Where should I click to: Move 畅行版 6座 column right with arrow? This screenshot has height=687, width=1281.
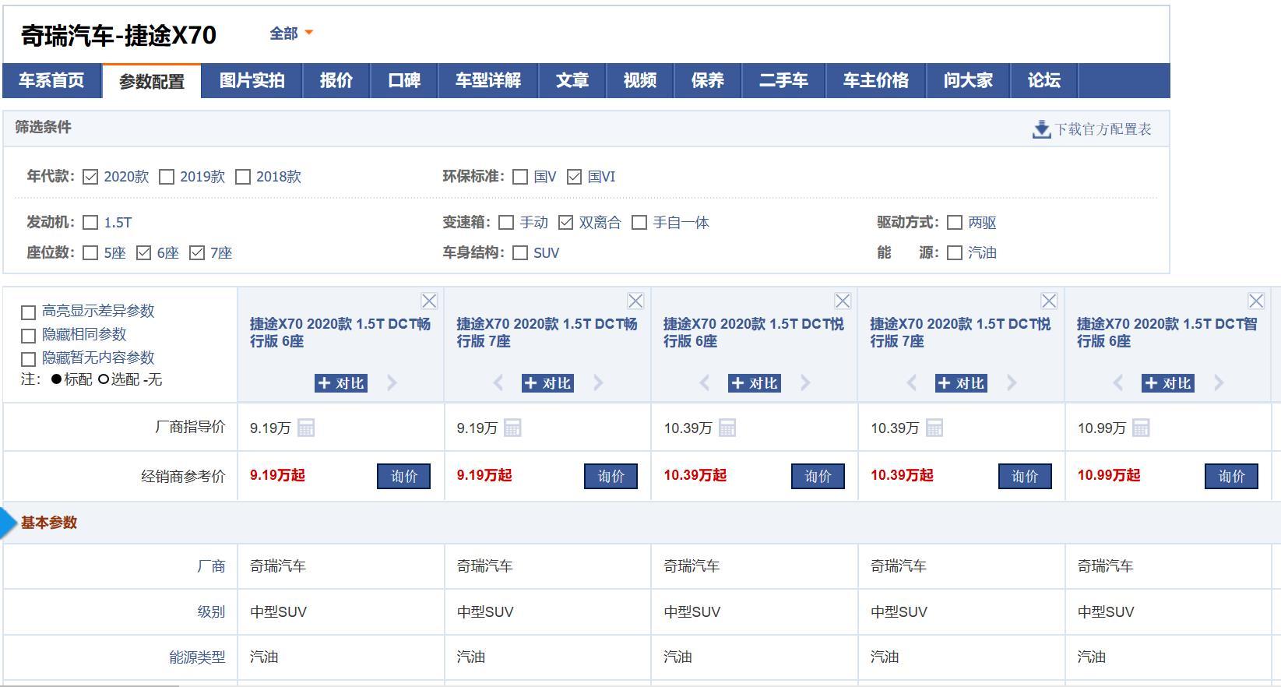coord(392,382)
